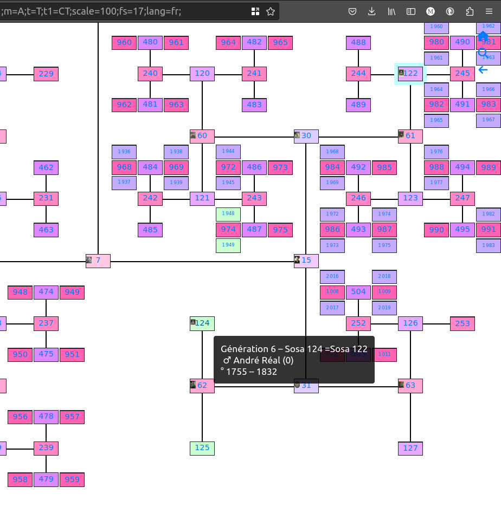The width and height of the screenshot is (501, 513).
Task: Toggle the sidebar panel icon
Action: click(411, 11)
